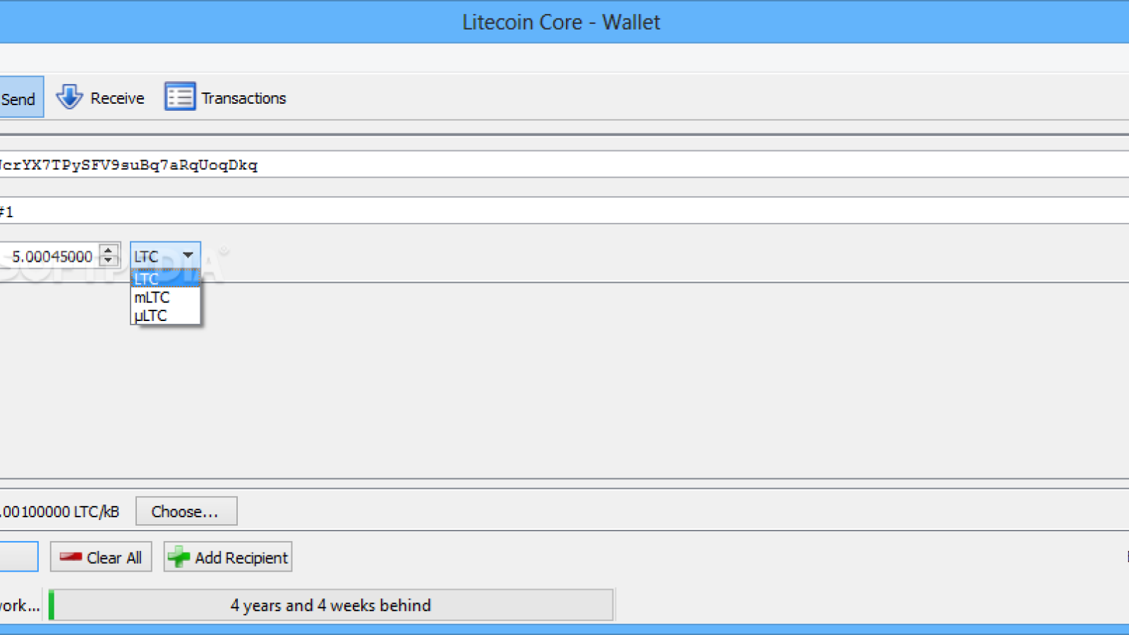
Task: Click the Transactions tab label
Action: point(243,98)
